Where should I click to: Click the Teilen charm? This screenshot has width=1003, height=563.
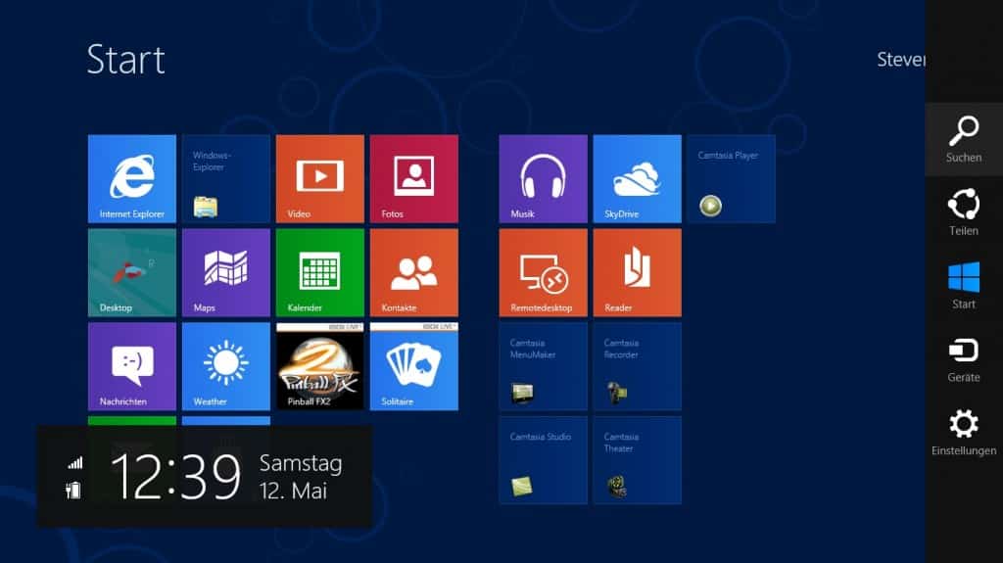pos(964,212)
